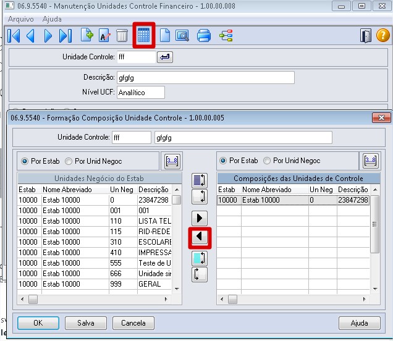Move the selected item right with the black arrow
393x341 pixels.
(200, 218)
